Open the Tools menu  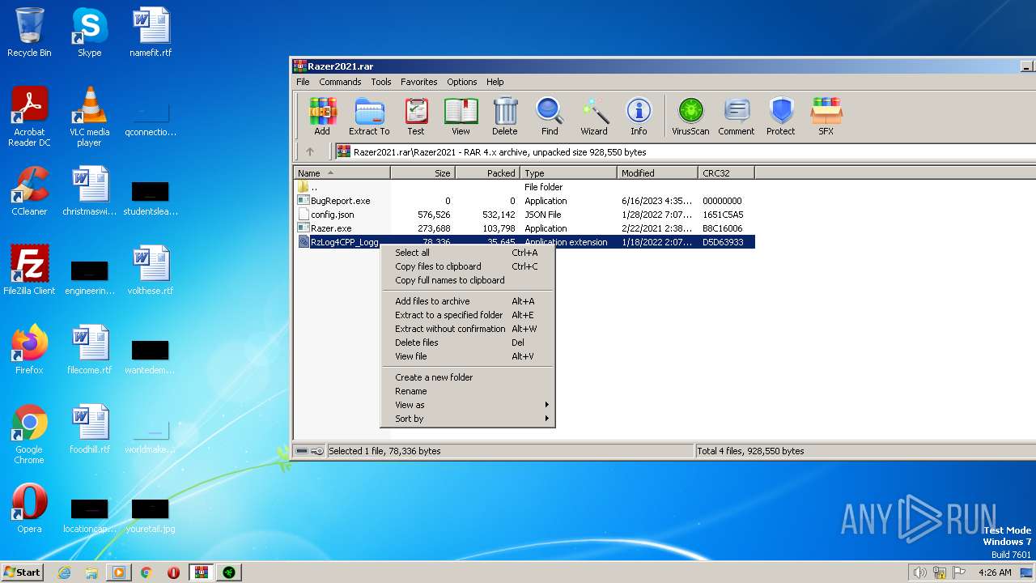(x=381, y=82)
